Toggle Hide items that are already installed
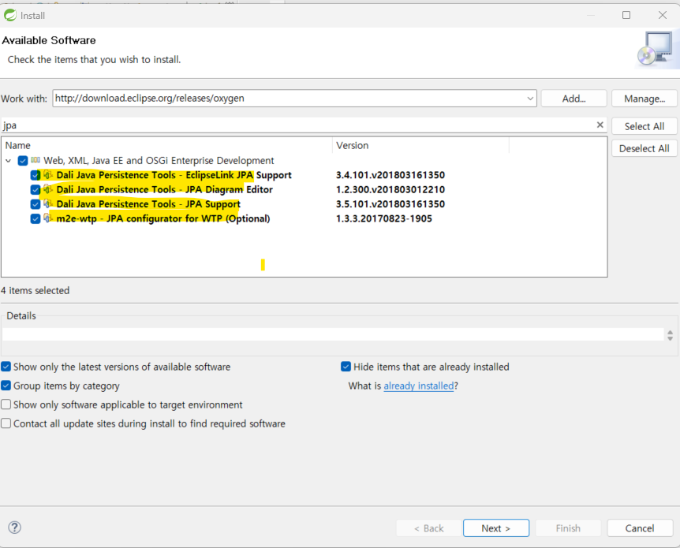 tap(346, 367)
